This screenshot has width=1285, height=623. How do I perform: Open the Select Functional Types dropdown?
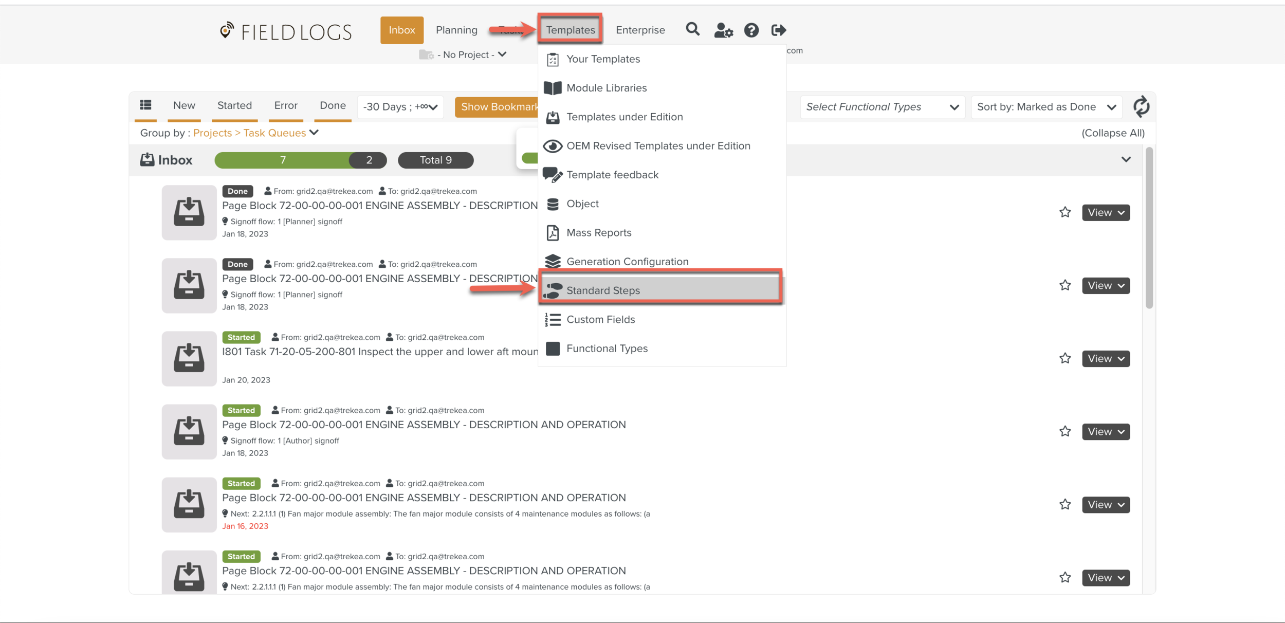882,107
